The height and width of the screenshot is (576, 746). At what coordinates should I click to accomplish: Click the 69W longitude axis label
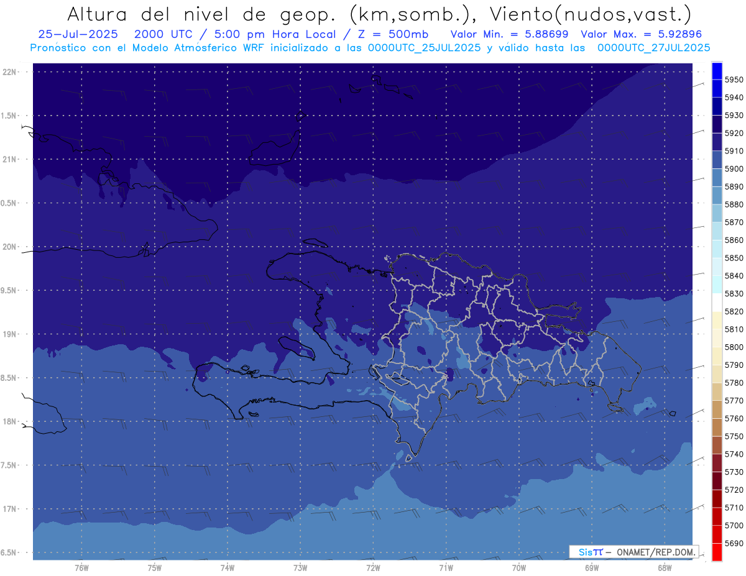tap(592, 567)
